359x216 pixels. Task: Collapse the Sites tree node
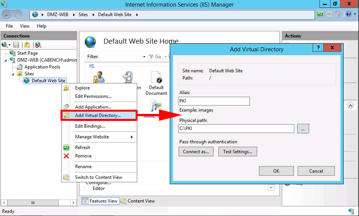click(13, 74)
